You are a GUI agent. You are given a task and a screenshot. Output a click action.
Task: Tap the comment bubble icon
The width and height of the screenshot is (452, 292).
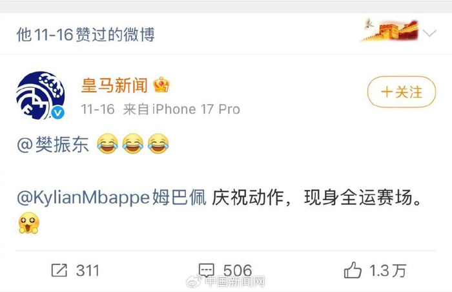tap(207, 271)
